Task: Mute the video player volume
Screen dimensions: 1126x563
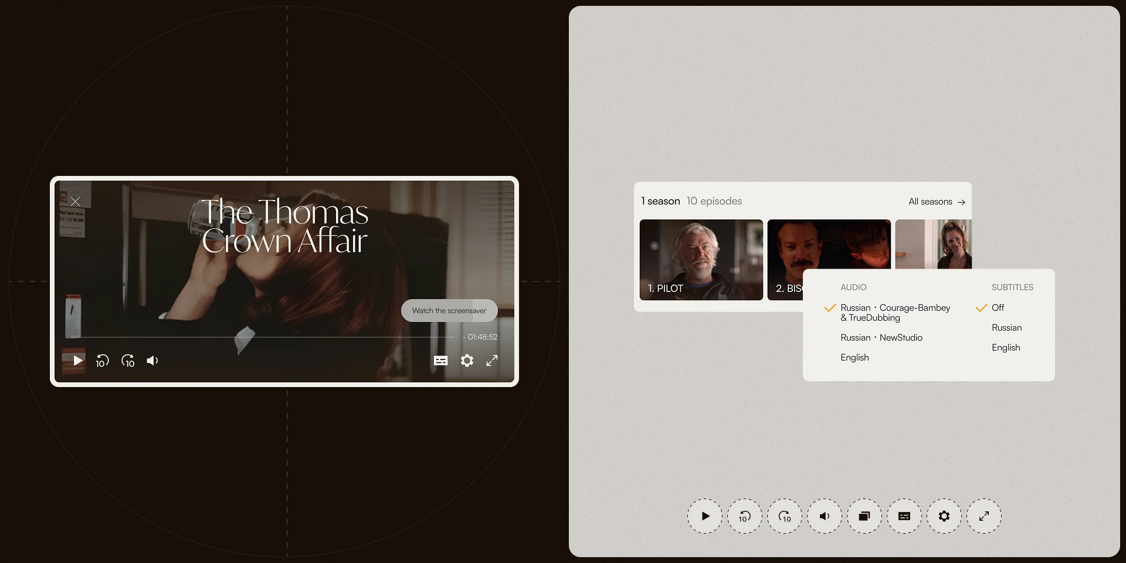Action: pos(152,361)
